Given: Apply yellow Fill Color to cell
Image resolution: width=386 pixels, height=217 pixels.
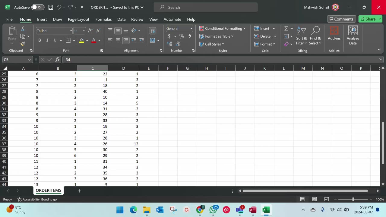Looking at the screenshot, I should click(81, 40).
